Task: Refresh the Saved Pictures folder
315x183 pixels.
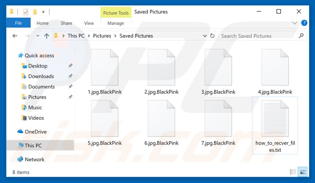Action: (x=211, y=36)
